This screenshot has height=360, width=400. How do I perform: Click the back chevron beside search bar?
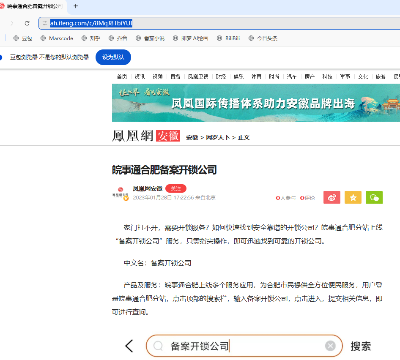[x=129, y=346]
